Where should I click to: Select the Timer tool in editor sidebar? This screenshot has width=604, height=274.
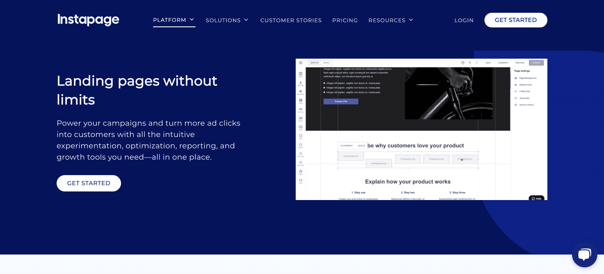(x=301, y=172)
